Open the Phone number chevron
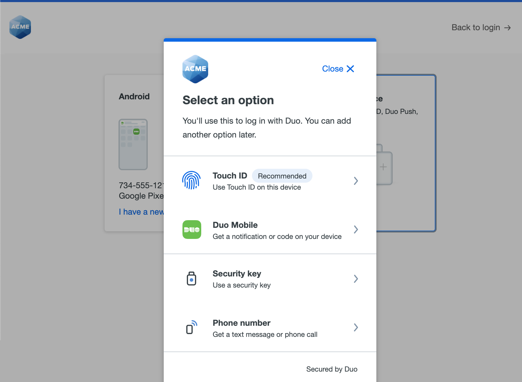Image resolution: width=522 pixels, height=382 pixels. point(356,327)
